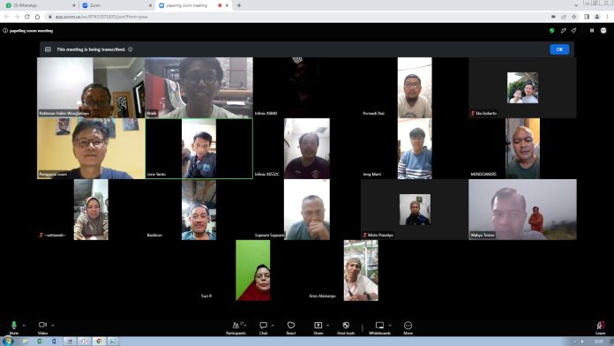614x346 pixels.
Task: Click the address bar URL field
Action: point(297,17)
